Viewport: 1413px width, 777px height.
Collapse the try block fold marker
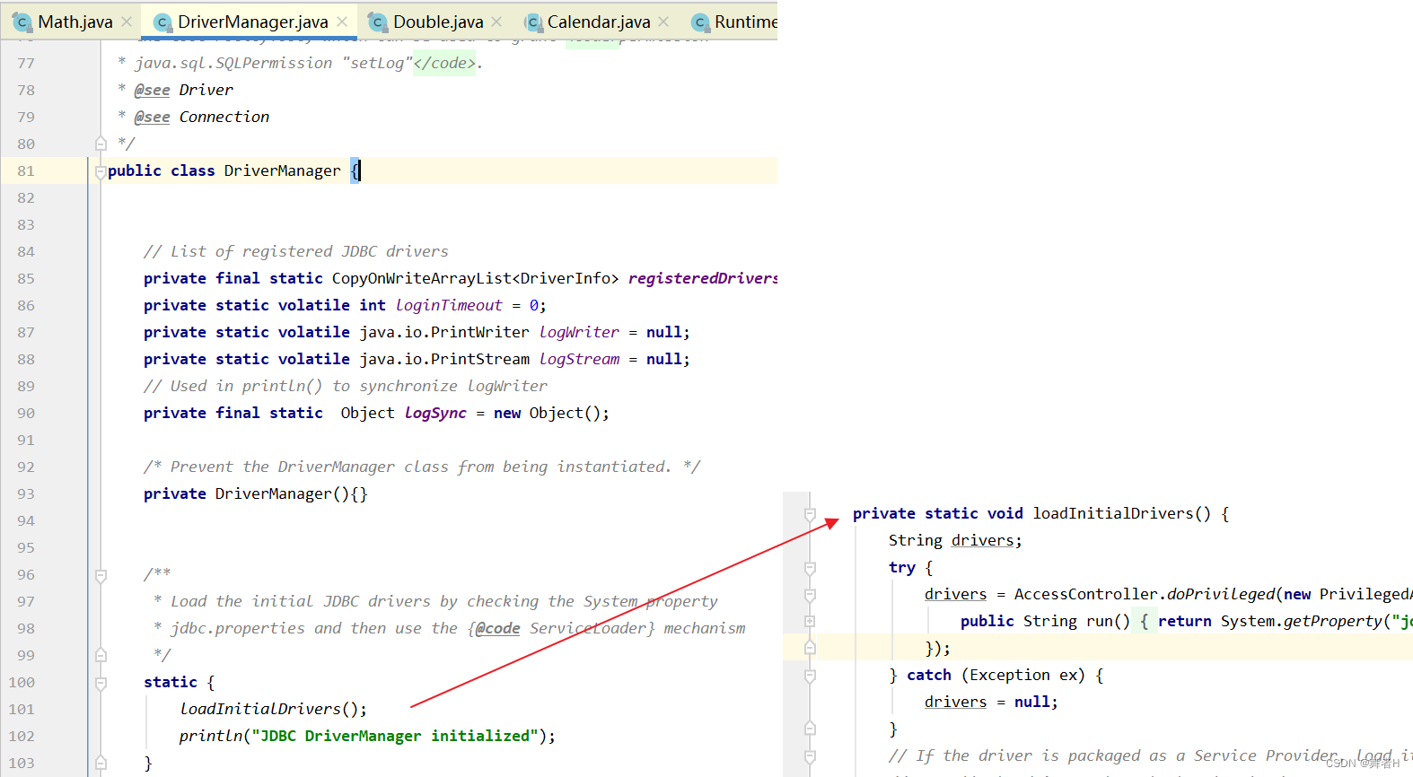click(810, 567)
